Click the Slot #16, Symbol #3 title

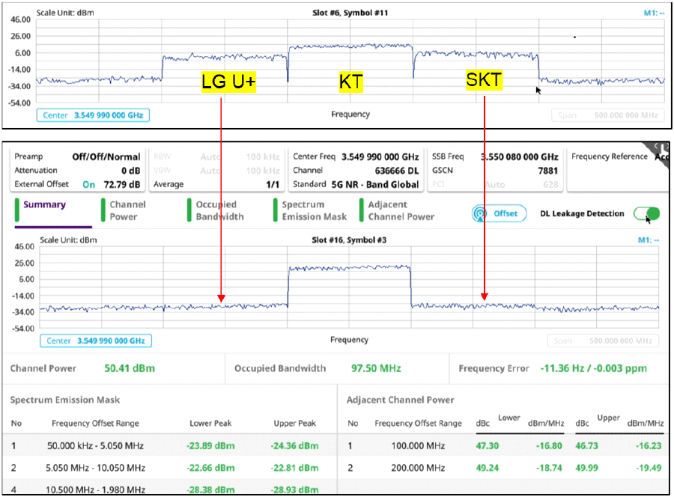tap(349, 240)
